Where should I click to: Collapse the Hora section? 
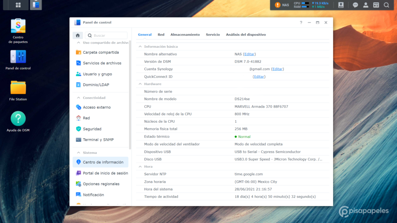coord(140,166)
